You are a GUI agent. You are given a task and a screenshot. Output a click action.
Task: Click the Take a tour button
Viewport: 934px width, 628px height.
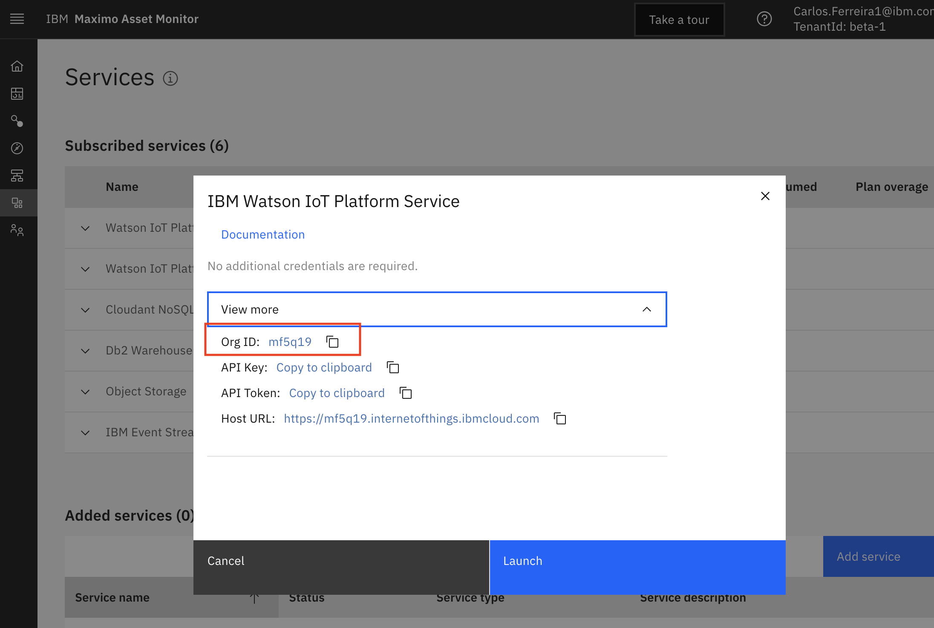pyautogui.click(x=679, y=20)
